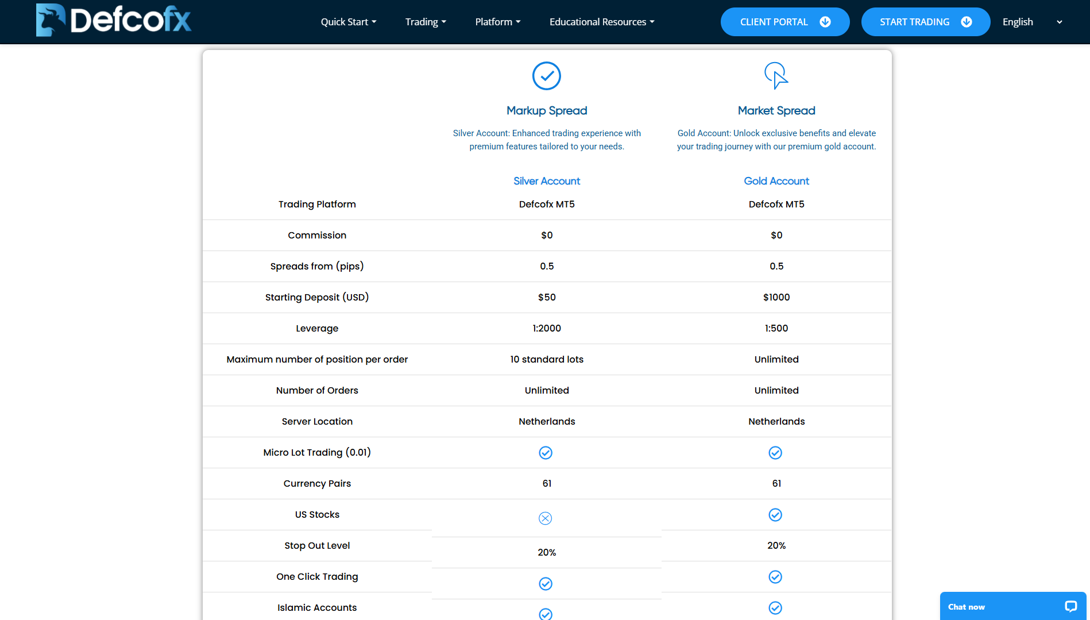Click Gold Account Islamic Accounts checkmark
Image resolution: width=1090 pixels, height=620 pixels.
pos(775,608)
